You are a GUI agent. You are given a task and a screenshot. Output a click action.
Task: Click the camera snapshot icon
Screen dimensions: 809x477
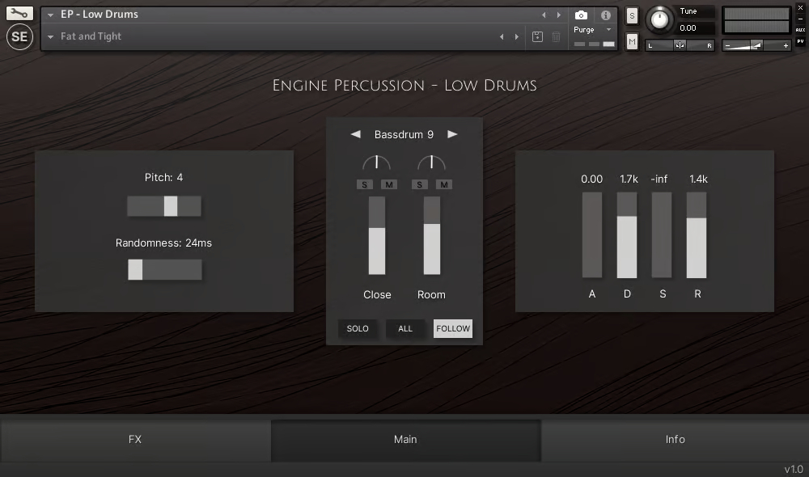pos(581,15)
